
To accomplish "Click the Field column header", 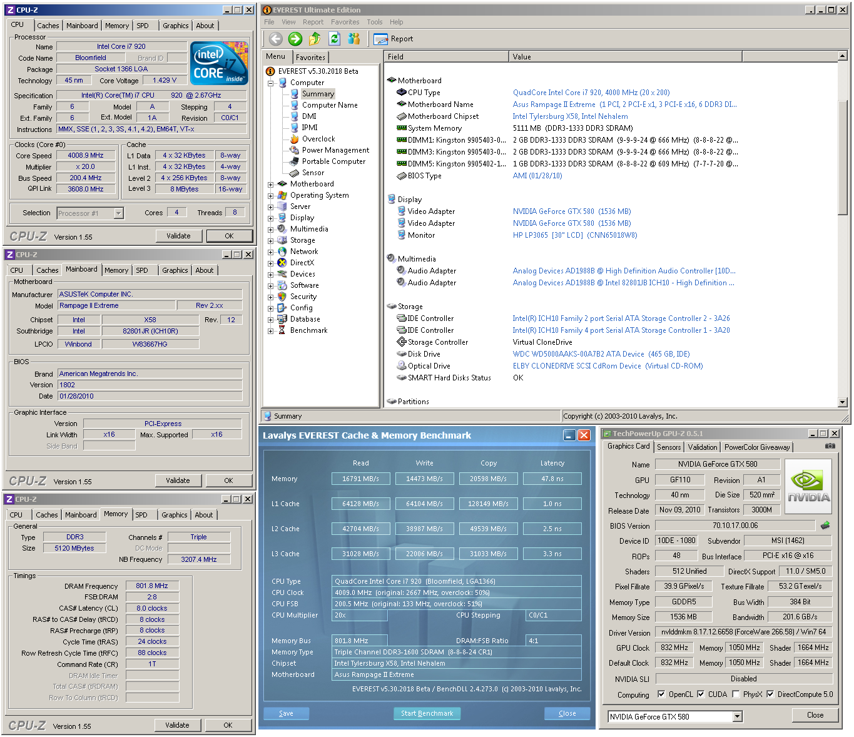I will 447,57.
